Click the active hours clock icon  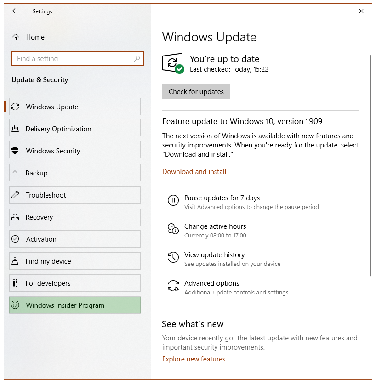pos(173,229)
